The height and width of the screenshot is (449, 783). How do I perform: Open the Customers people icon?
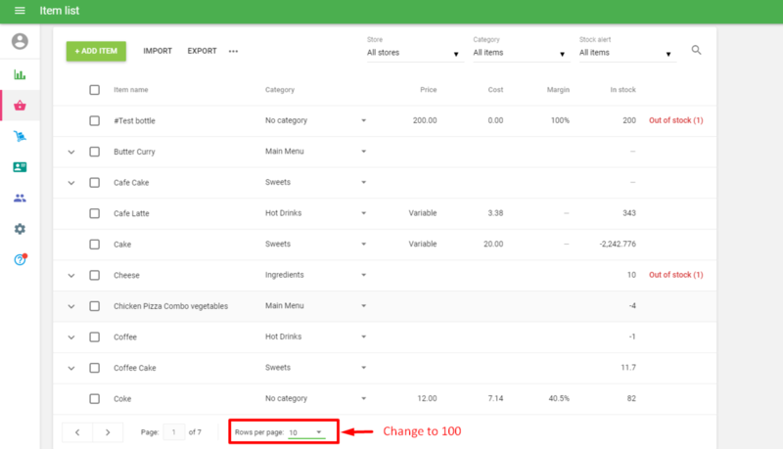coord(20,198)
